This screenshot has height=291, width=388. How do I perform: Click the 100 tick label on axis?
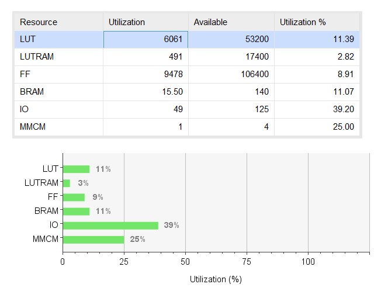308,262
